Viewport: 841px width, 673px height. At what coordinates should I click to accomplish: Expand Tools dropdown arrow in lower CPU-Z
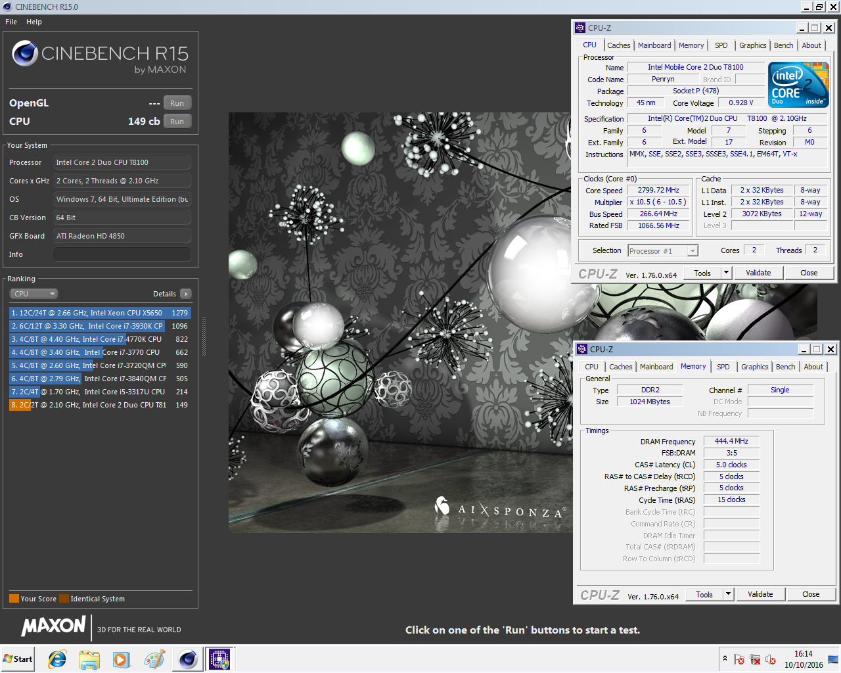point(728,594)
